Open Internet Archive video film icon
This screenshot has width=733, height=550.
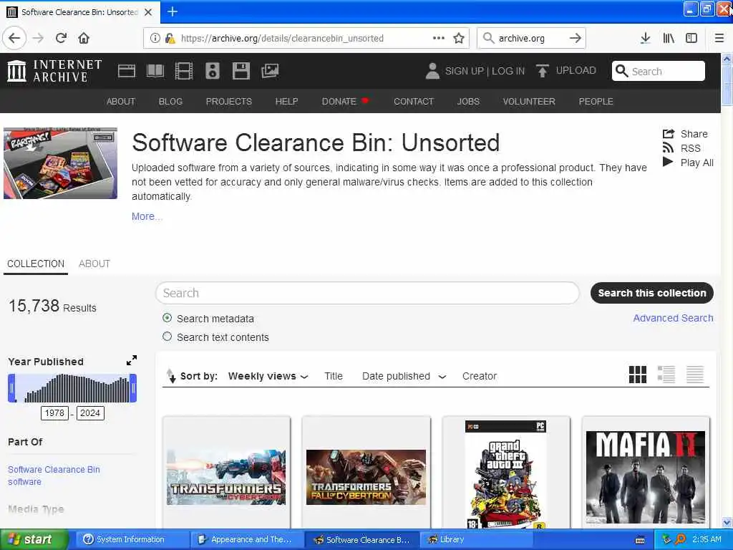coord(184,71)
